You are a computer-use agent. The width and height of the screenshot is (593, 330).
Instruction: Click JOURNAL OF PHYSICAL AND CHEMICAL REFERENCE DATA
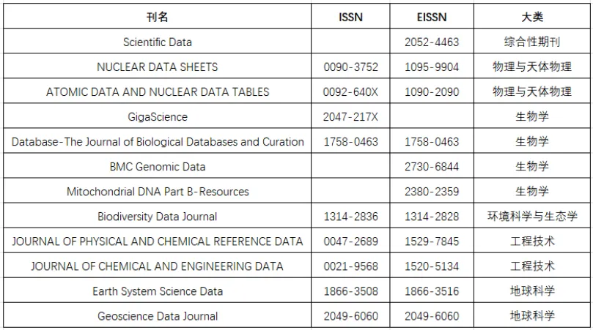158,241
